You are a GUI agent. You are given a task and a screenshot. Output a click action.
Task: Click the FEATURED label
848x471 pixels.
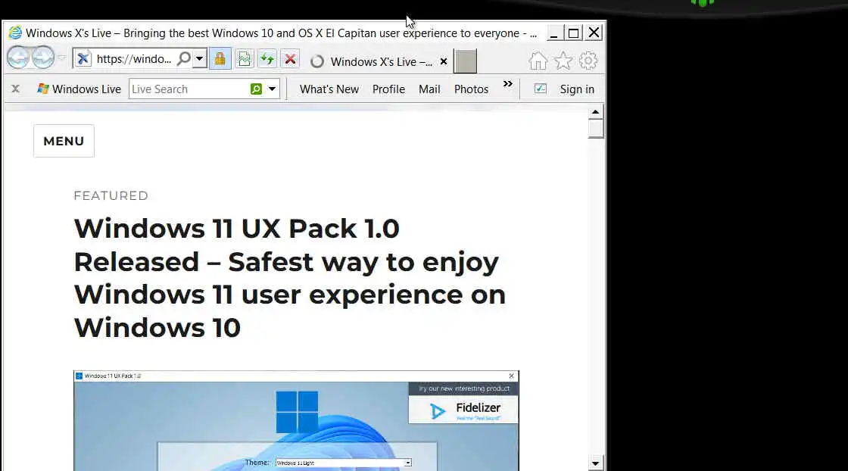(111, 196)
